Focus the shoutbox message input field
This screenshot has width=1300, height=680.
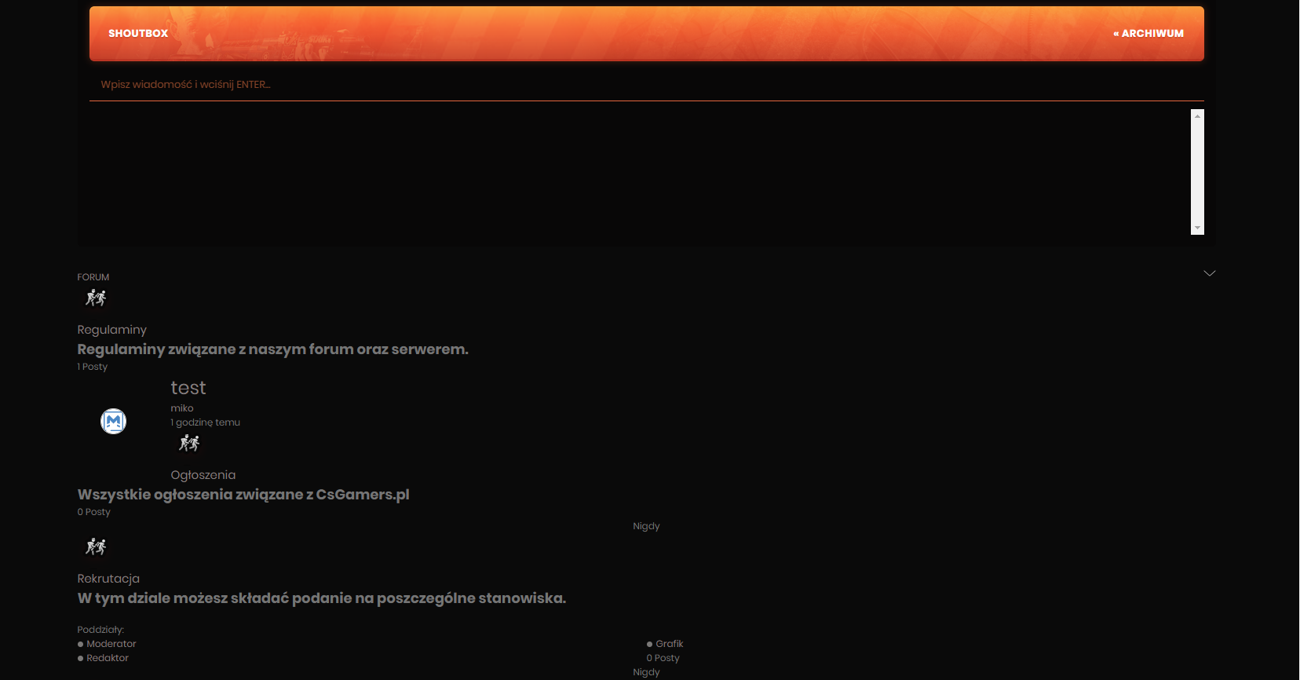[646, 85]
